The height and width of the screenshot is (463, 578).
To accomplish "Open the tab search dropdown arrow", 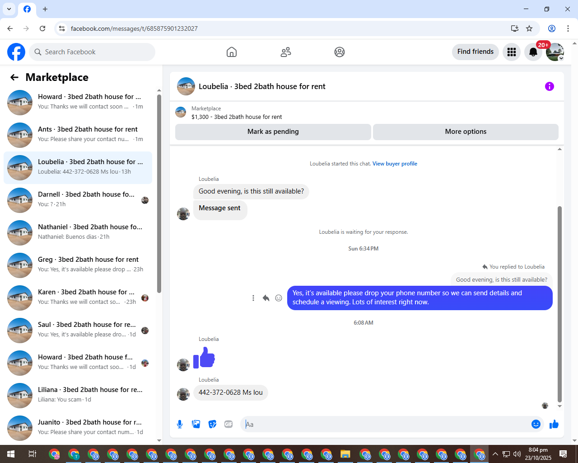I will click(x=9, y=9).
